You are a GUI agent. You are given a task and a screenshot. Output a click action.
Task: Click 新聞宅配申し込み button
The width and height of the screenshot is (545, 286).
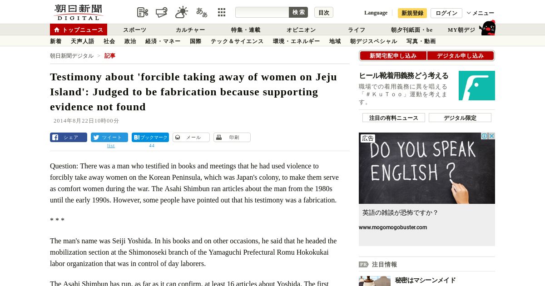pyautogui.click(x=393, y=56)
